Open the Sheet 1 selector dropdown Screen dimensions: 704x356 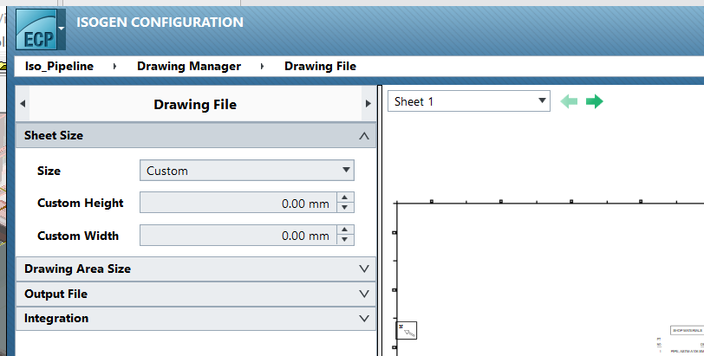(469, 101)
